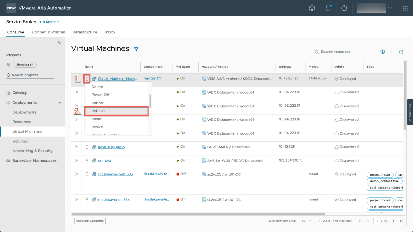Open the apps grid icon in header
This screenshot has height=232, width=413.
click(405, 8)
